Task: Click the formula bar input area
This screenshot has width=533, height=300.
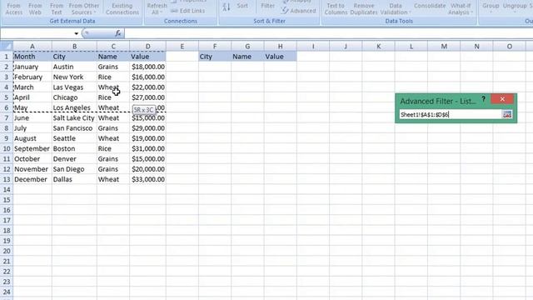Action: click(328, 33)
